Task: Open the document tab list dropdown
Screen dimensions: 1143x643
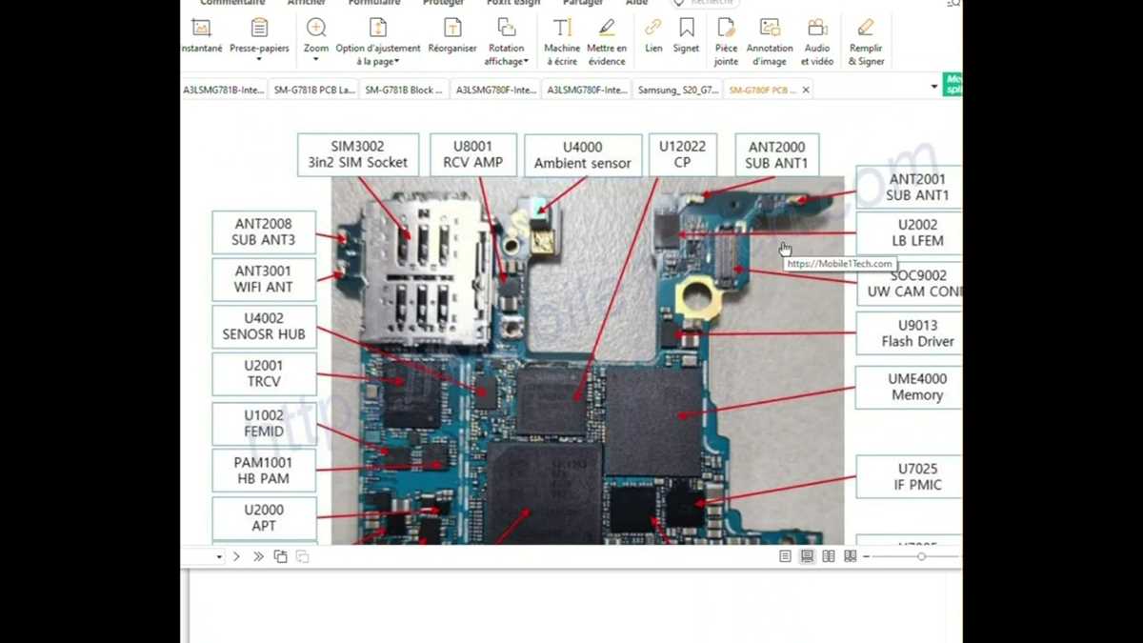Action: (933, 87)
